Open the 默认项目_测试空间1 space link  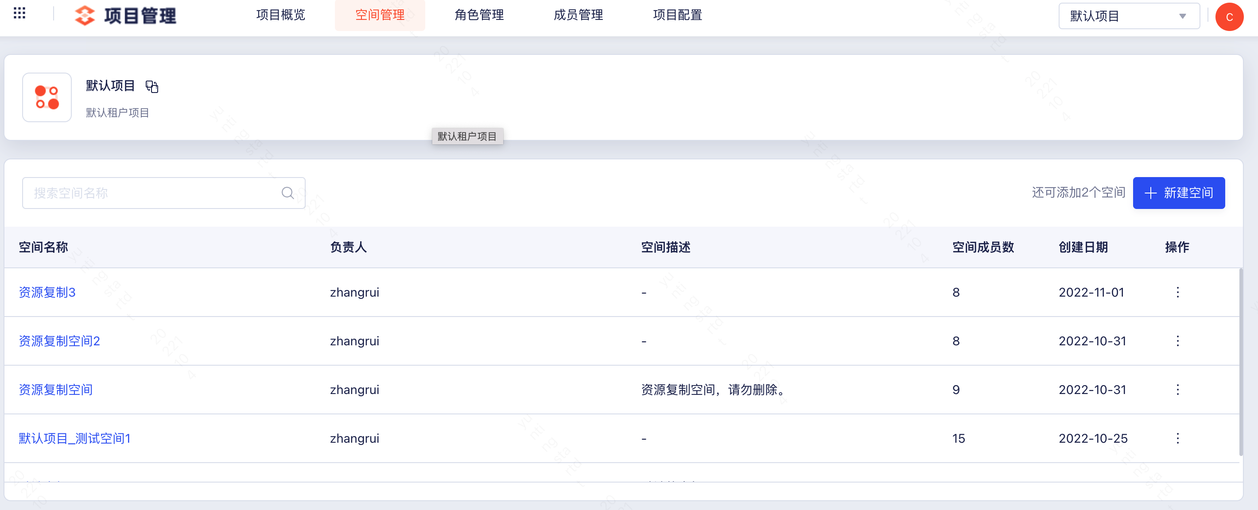(x=75, y=438)
